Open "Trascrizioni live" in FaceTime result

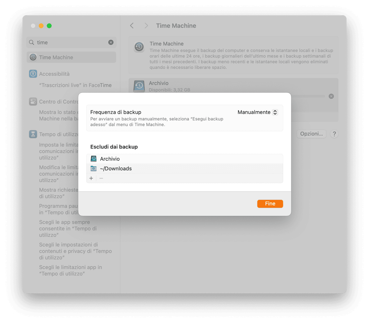coord(75,85)
